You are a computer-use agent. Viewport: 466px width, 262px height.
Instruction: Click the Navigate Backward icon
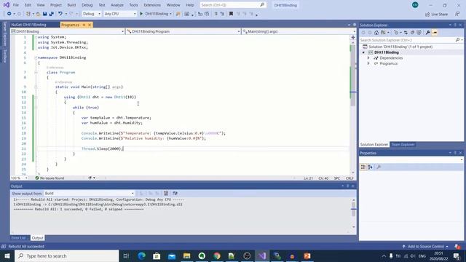(x=9, y=14)
